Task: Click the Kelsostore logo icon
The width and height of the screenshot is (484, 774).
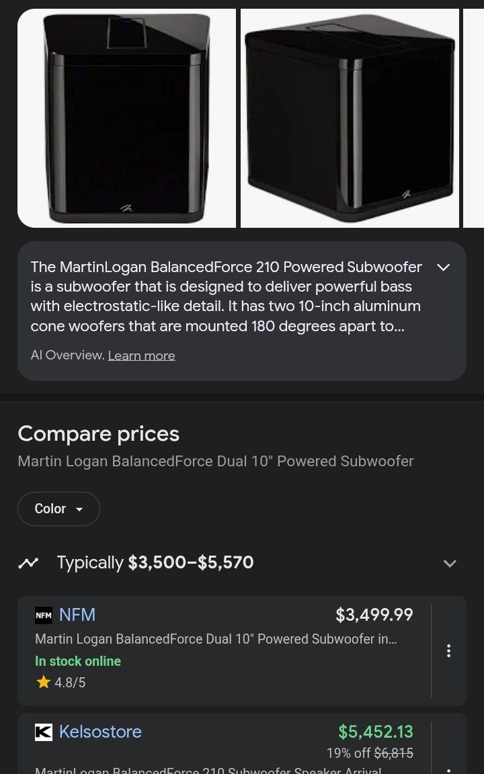Action: [x=44, y=732]
